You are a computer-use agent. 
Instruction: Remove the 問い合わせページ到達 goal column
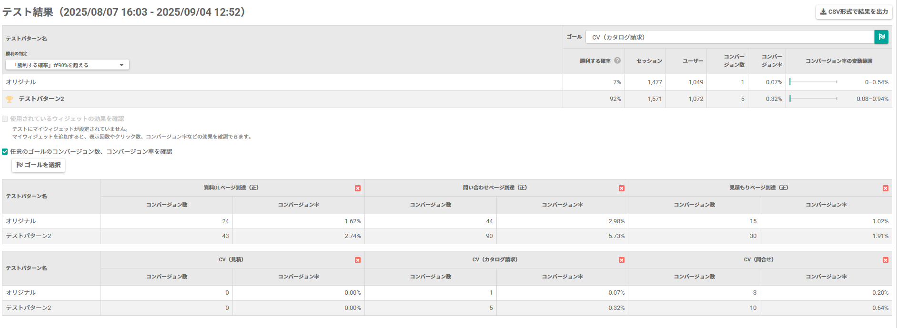point(622,189)
